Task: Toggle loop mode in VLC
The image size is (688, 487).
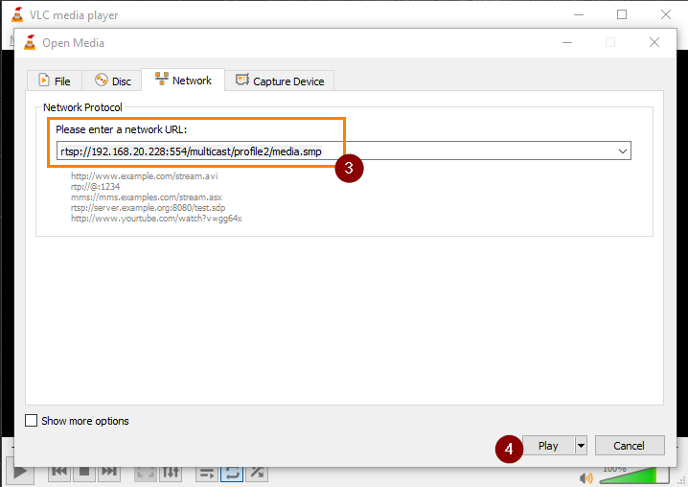Action: click(x=232, y=473)
